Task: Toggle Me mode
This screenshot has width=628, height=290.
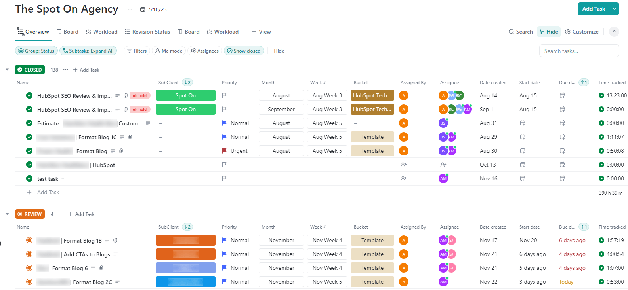Action: click(x=169, y=51)
